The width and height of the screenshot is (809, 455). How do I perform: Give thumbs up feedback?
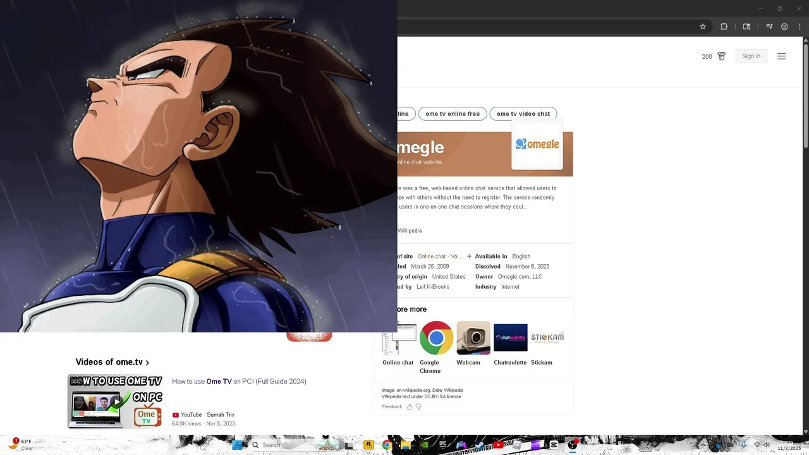[409, 407]
